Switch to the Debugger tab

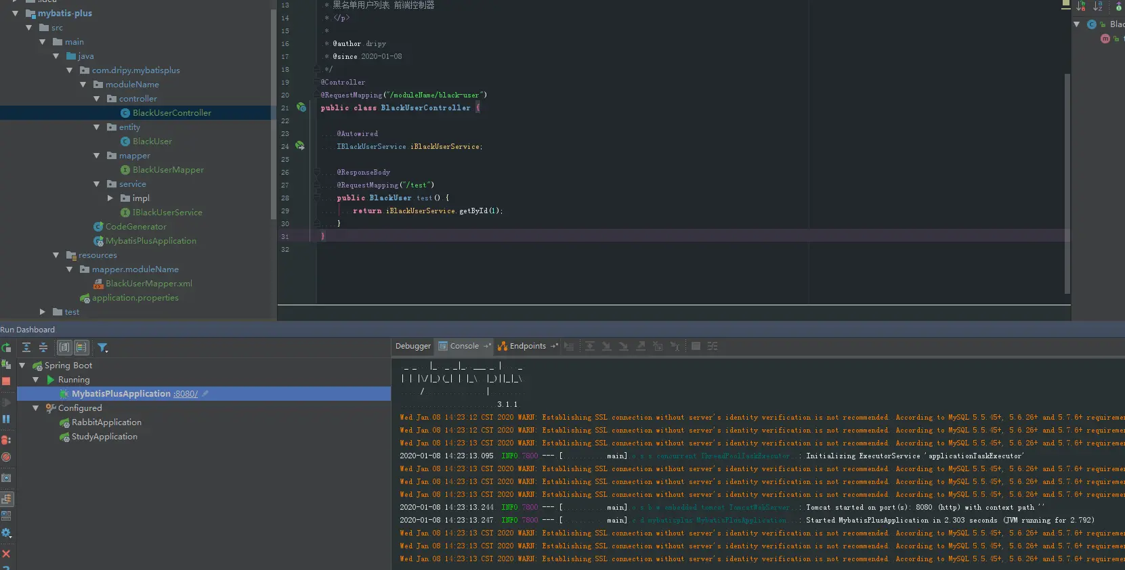pos(413,346)
